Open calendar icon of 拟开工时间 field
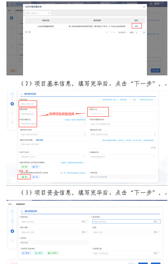Image resolution: width=168 pixels, height=264 pixels. click(x=84, y=157)
